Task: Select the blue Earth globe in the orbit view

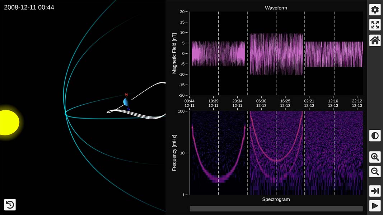Action: click(x=126, y=102)
